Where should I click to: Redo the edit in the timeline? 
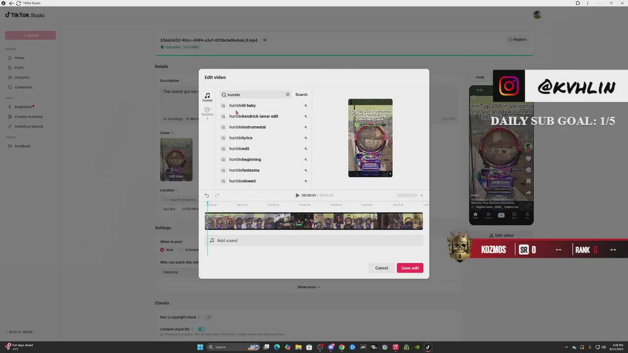click(x=217, y=195)
